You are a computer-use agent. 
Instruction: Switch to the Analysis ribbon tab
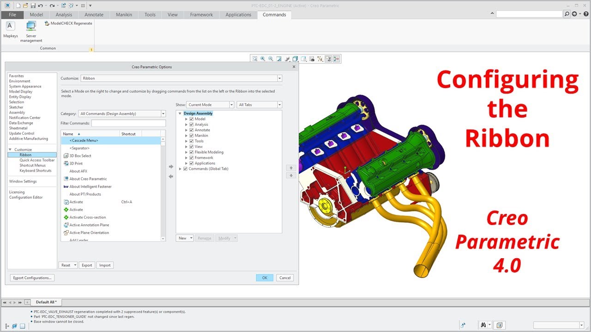pyautogui.click(x=64, y=15)
